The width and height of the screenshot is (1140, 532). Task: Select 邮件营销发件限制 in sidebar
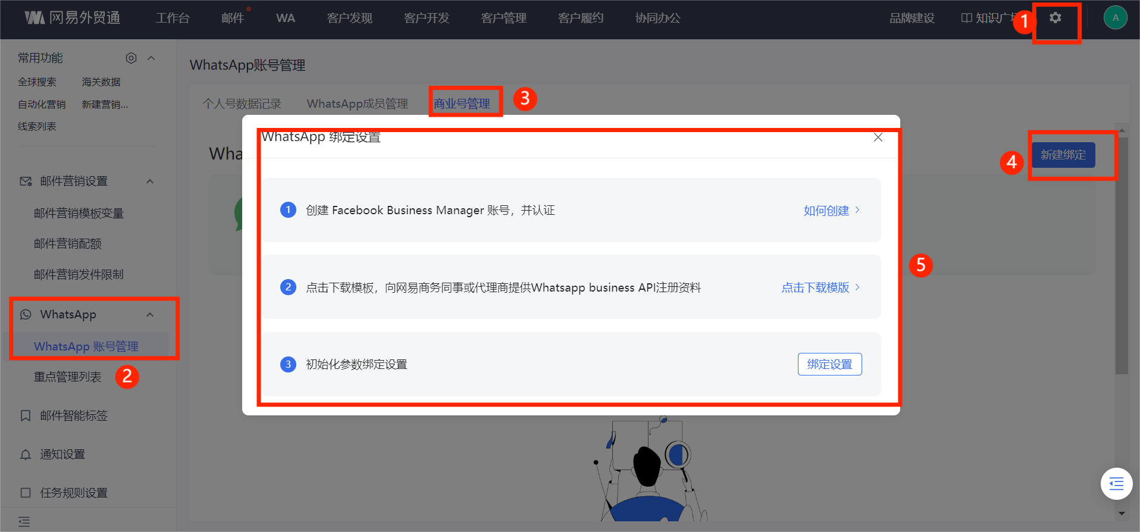79,274
